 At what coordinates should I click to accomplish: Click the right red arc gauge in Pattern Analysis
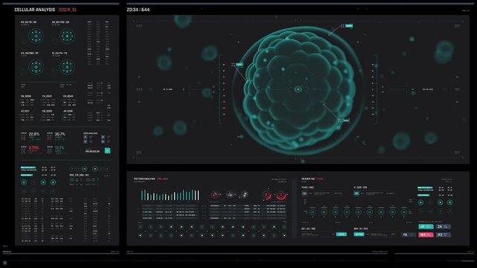(281, 195)
